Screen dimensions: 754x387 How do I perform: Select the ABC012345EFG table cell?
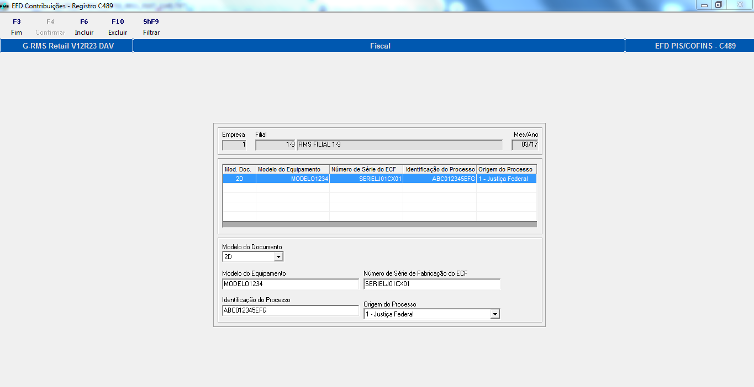click(x=440, y=179)
